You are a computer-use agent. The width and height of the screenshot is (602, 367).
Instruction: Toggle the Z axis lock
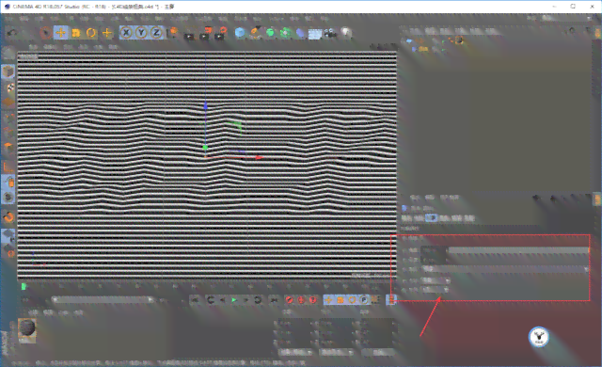156,33
